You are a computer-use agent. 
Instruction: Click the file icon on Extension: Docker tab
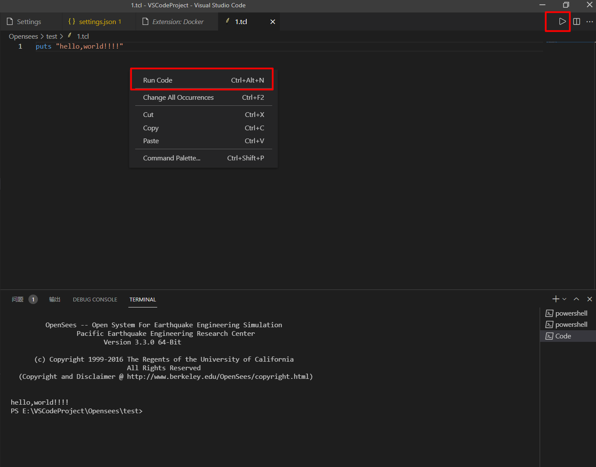146,22
